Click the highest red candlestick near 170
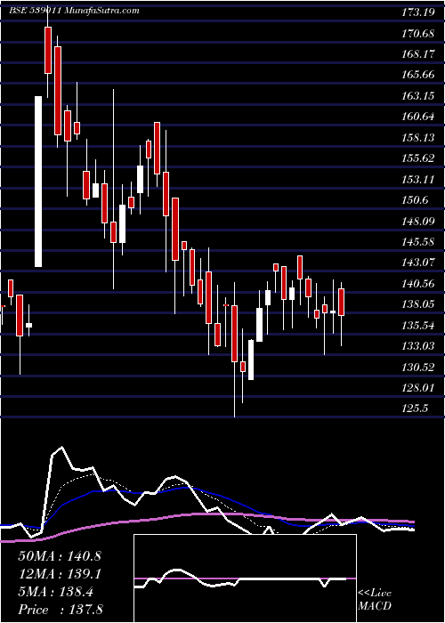This screenshot has height=623, width=445. (48, 50)
